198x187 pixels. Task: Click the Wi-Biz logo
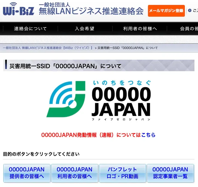[x=19, y=9]
